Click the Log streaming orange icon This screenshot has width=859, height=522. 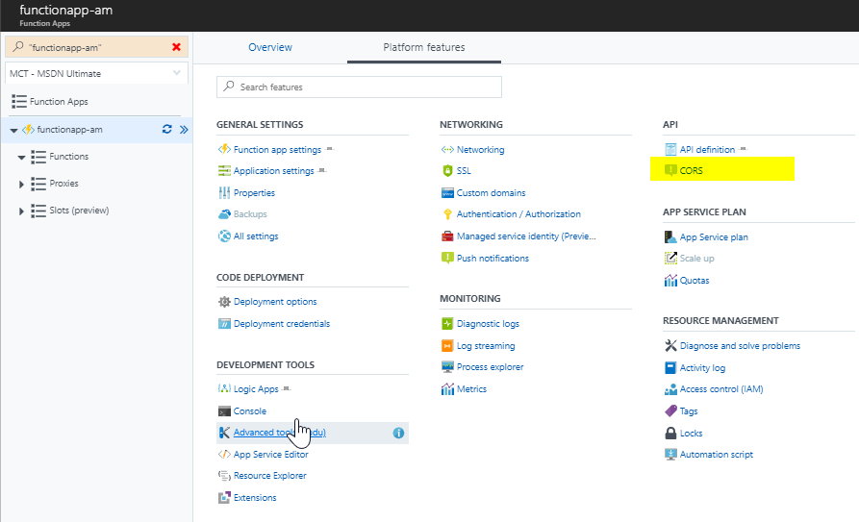coord(447,346)
